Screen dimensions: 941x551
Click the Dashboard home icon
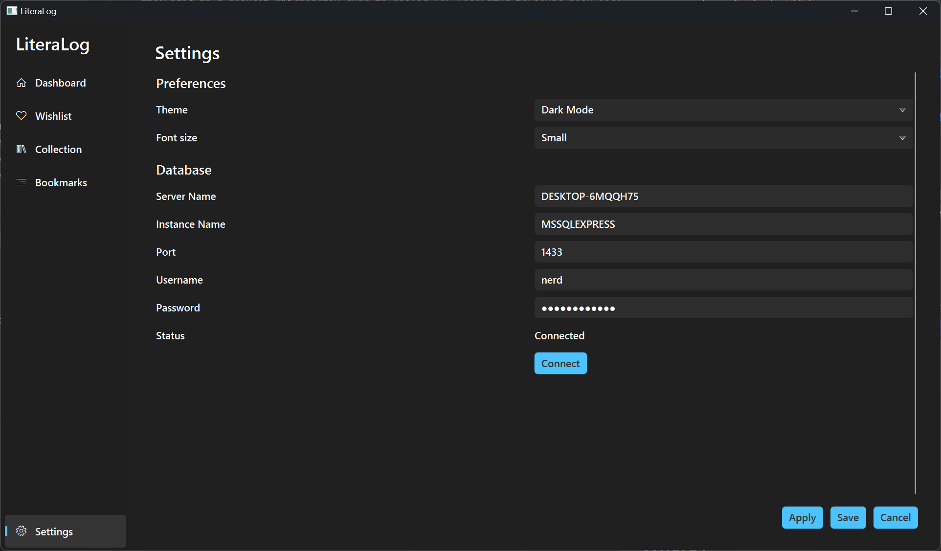(21, 83)
